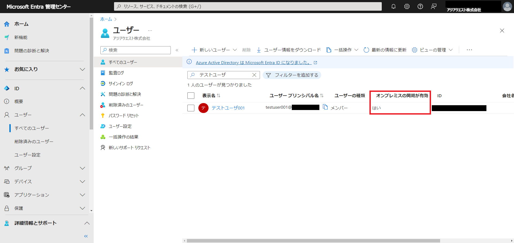Follow the Azure Active Directory rename announcement link
The height and width of the screenshot is (243, 514).
pyautogui.click(x=254, y=62)
